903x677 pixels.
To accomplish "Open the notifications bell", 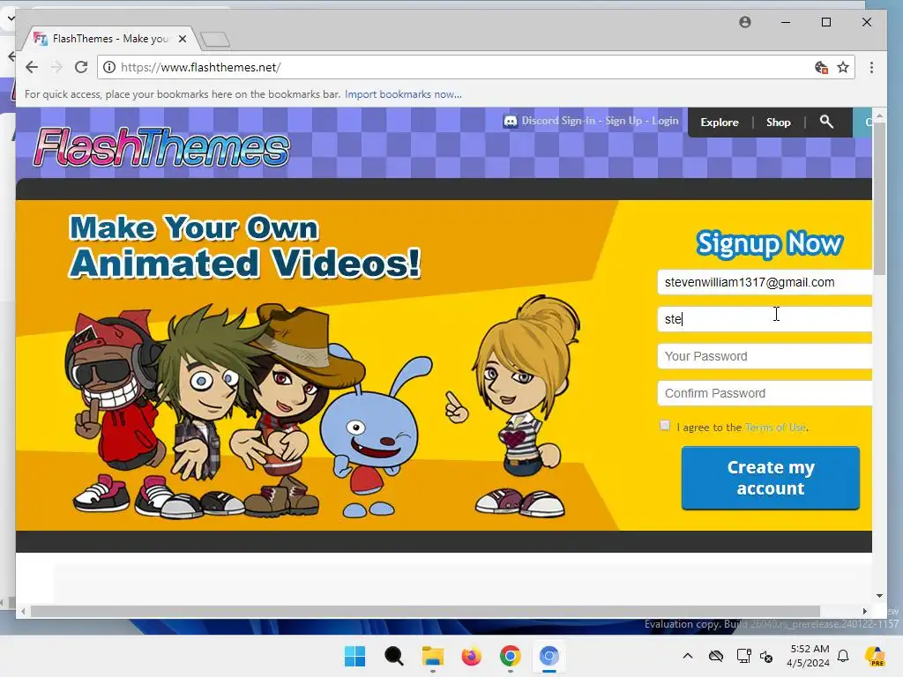I will pos(843,656).
